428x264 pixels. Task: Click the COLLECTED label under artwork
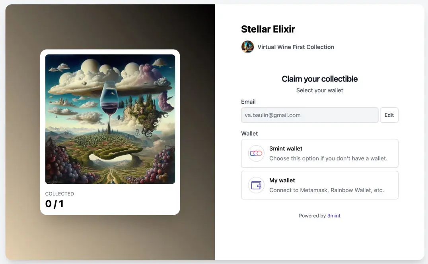coord(60,194)
